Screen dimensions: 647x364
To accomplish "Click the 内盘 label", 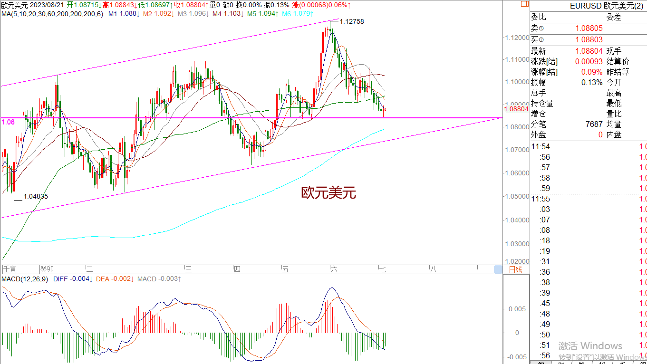I will 614,134.
